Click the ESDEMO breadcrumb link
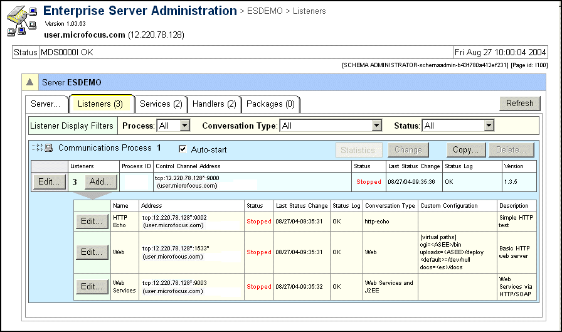Screen dimensions: 562x332 click(267, 11)
